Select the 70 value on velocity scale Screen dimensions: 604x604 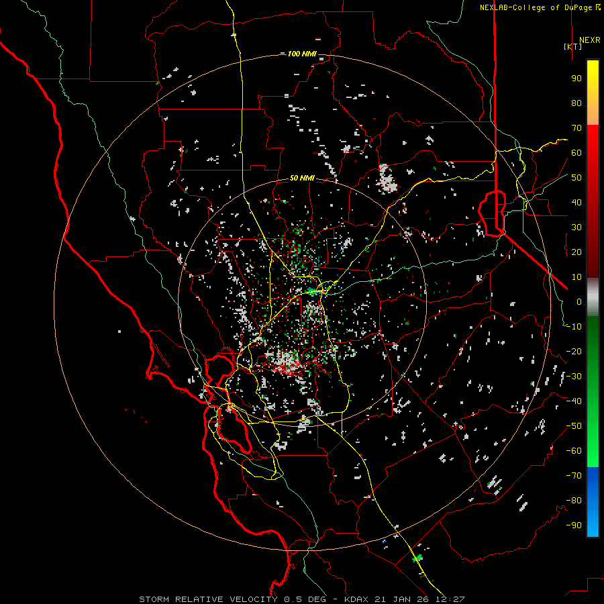click(x=576, y=128)
